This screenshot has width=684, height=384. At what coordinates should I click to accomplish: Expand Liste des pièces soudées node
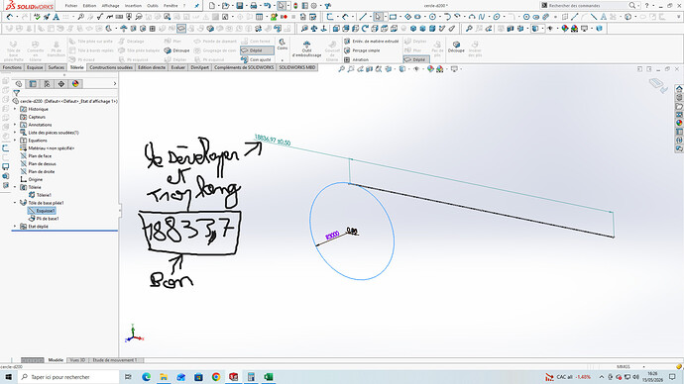(15, 133)
